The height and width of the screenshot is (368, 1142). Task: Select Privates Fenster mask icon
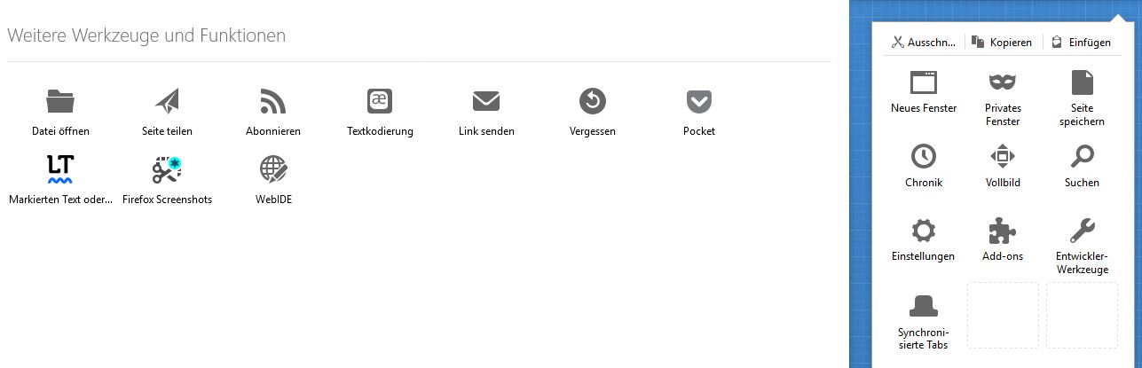coord(1003,82)
